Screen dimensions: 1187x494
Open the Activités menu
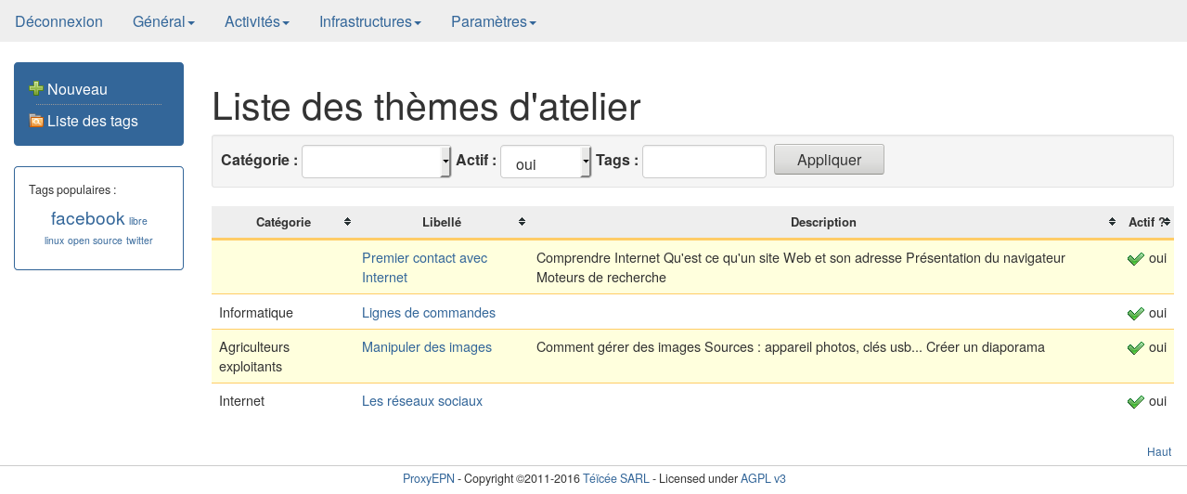[257, 21]
